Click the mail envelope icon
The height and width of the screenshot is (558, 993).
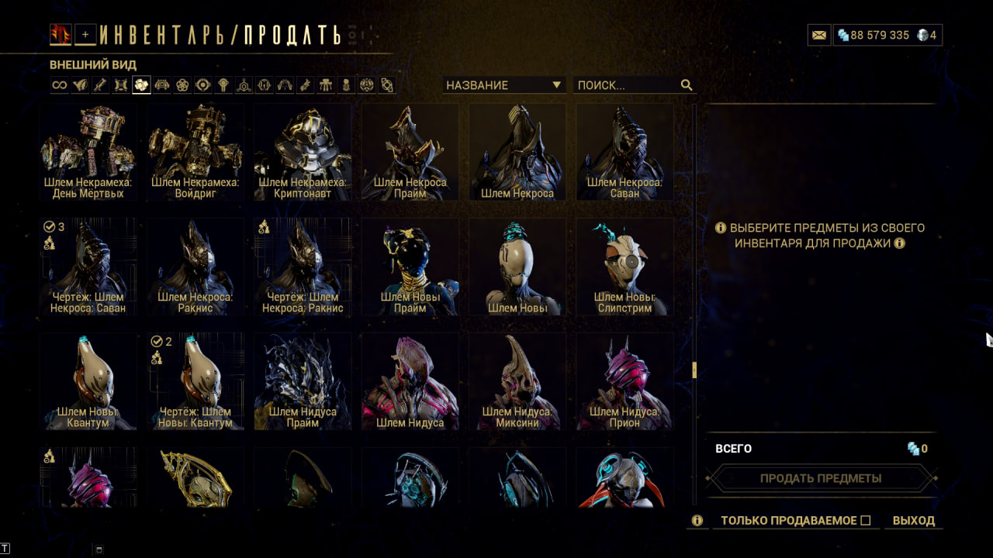pyautogui.click(x=818, y=35)
